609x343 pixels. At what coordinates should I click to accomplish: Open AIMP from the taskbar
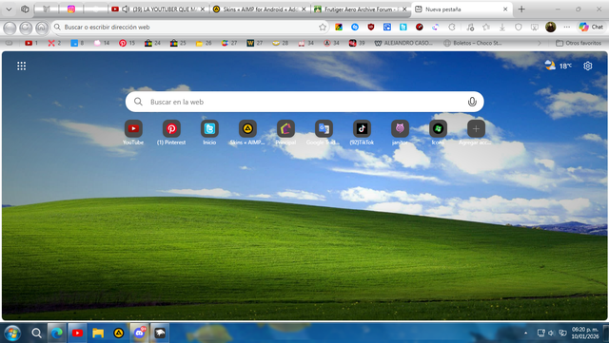pos(118,333)
